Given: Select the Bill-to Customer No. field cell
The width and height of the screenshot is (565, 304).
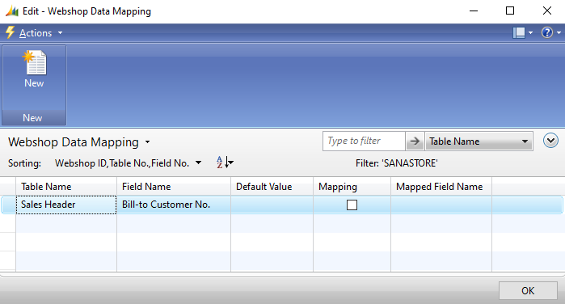Looking at the screenshot, I should pos(174,205).
